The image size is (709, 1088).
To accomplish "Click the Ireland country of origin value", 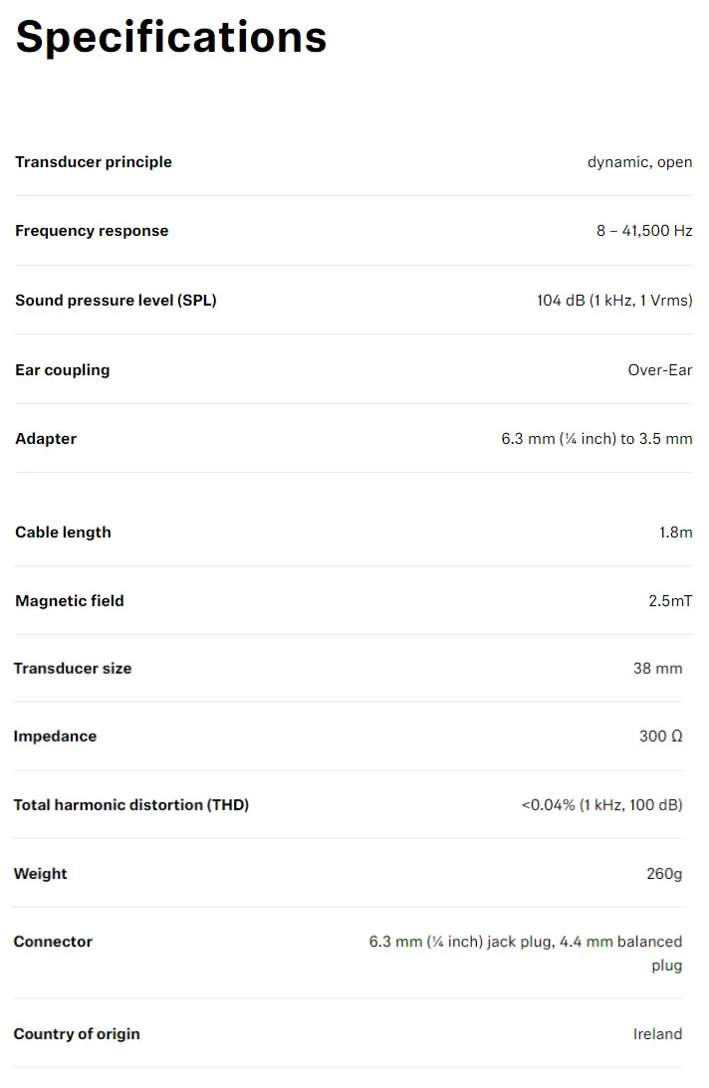I will point(657,1034).
